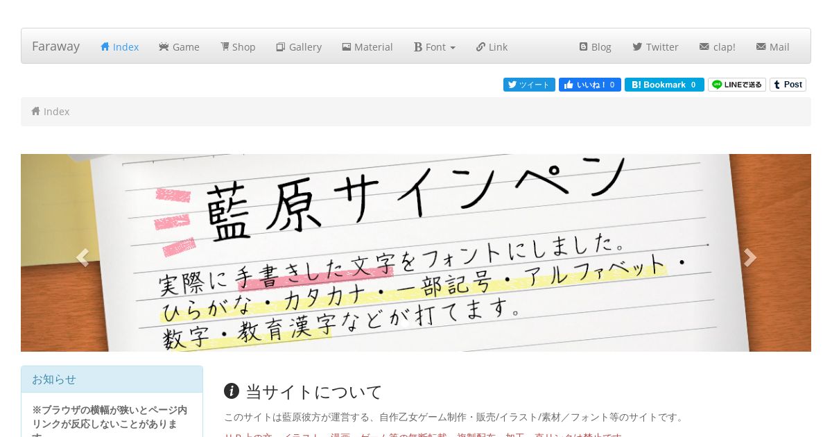Click the clap! envelope icon
The width and height of the screenshot is (832, 437).
coord(704,46)
